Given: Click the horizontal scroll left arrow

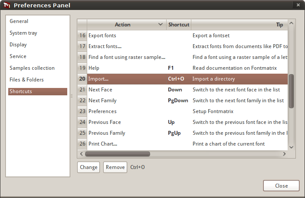Looking at the screenshot, I should (x=82, y=154).
